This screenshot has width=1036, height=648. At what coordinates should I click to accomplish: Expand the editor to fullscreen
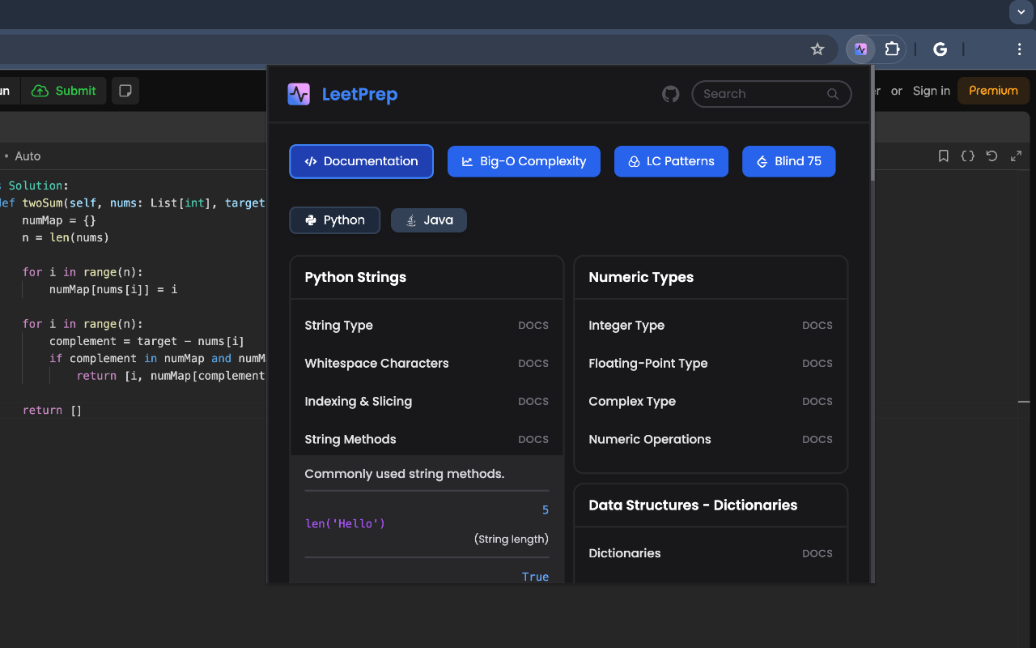tap(1016, 156)
